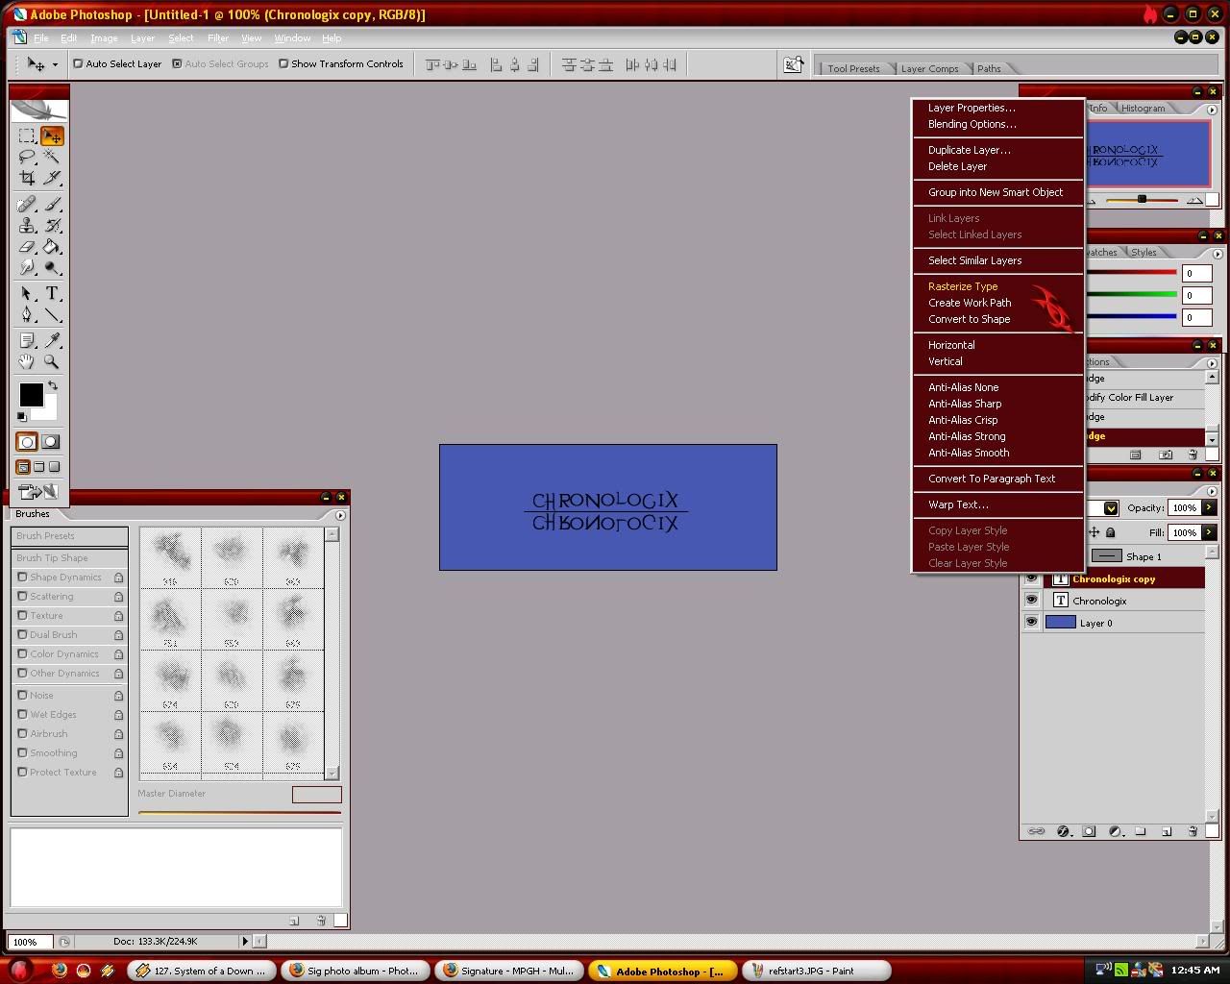Select Blending Options in context menu
The image size is (1230, 984).
pyautogui.click(x=972, y=124)
